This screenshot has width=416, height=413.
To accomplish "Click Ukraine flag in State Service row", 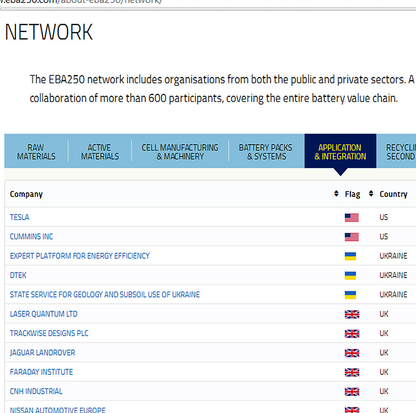I will coord(350,295).
